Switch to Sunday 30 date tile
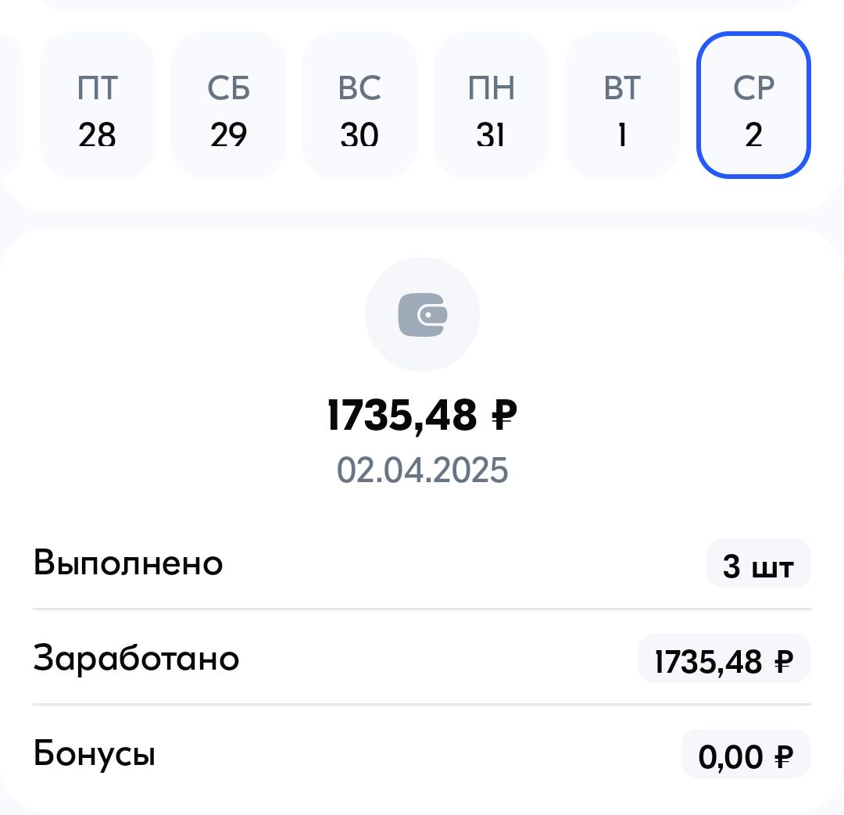 (x=359, y=105)
